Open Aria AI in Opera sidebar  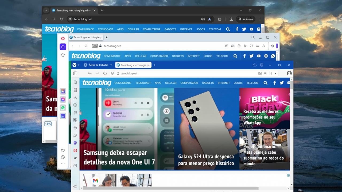(63, 91)
